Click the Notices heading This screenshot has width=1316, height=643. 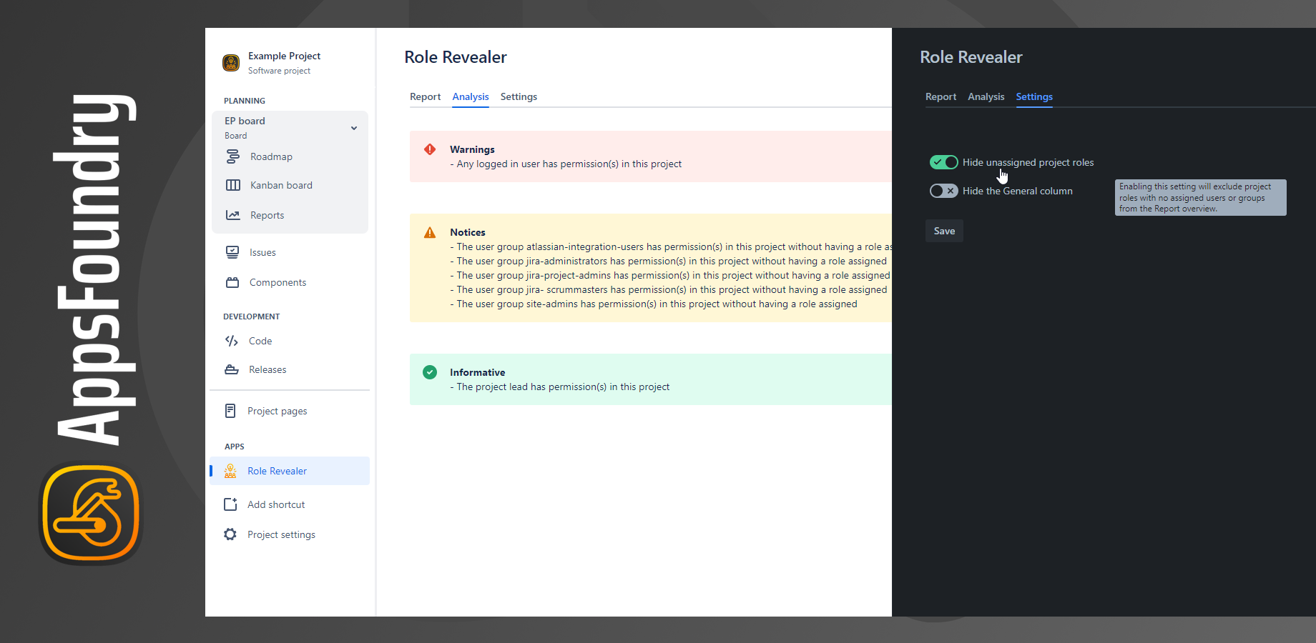pyautogui.click(x=468, y=232)
